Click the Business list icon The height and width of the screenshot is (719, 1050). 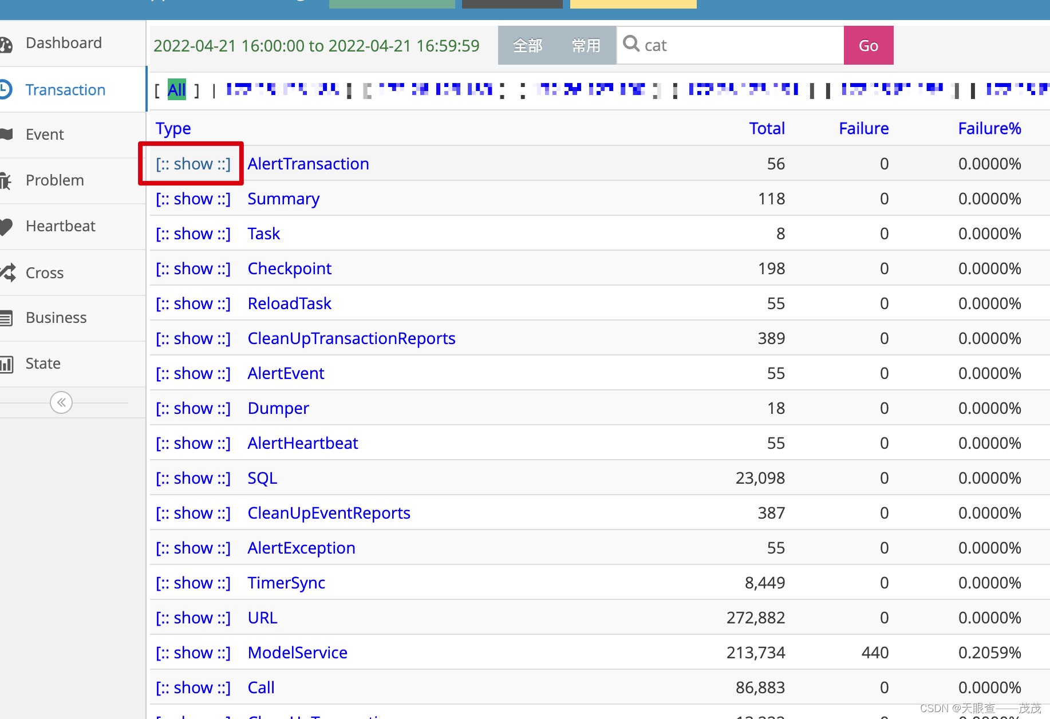[6, 318]
